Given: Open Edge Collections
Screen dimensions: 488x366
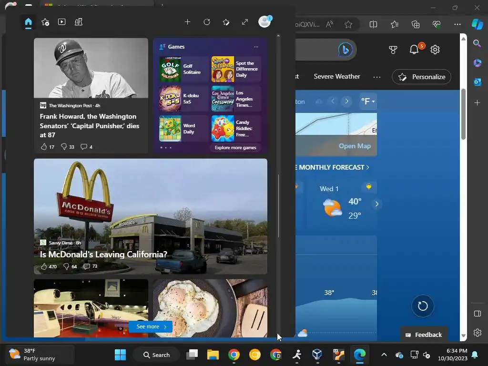Looking at the screenshot, I should (416, 24).
